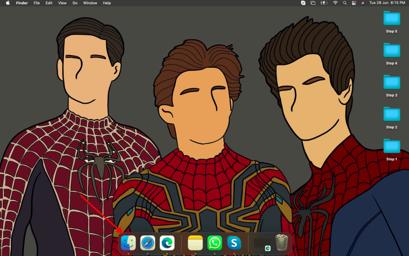Screen dimensions: 409x256
Task: Show Wi-Fi status menu
Action: coord(335,3)
